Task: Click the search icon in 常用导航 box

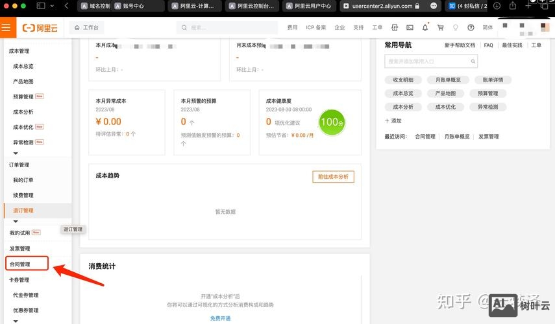Action: coord(473,62)
